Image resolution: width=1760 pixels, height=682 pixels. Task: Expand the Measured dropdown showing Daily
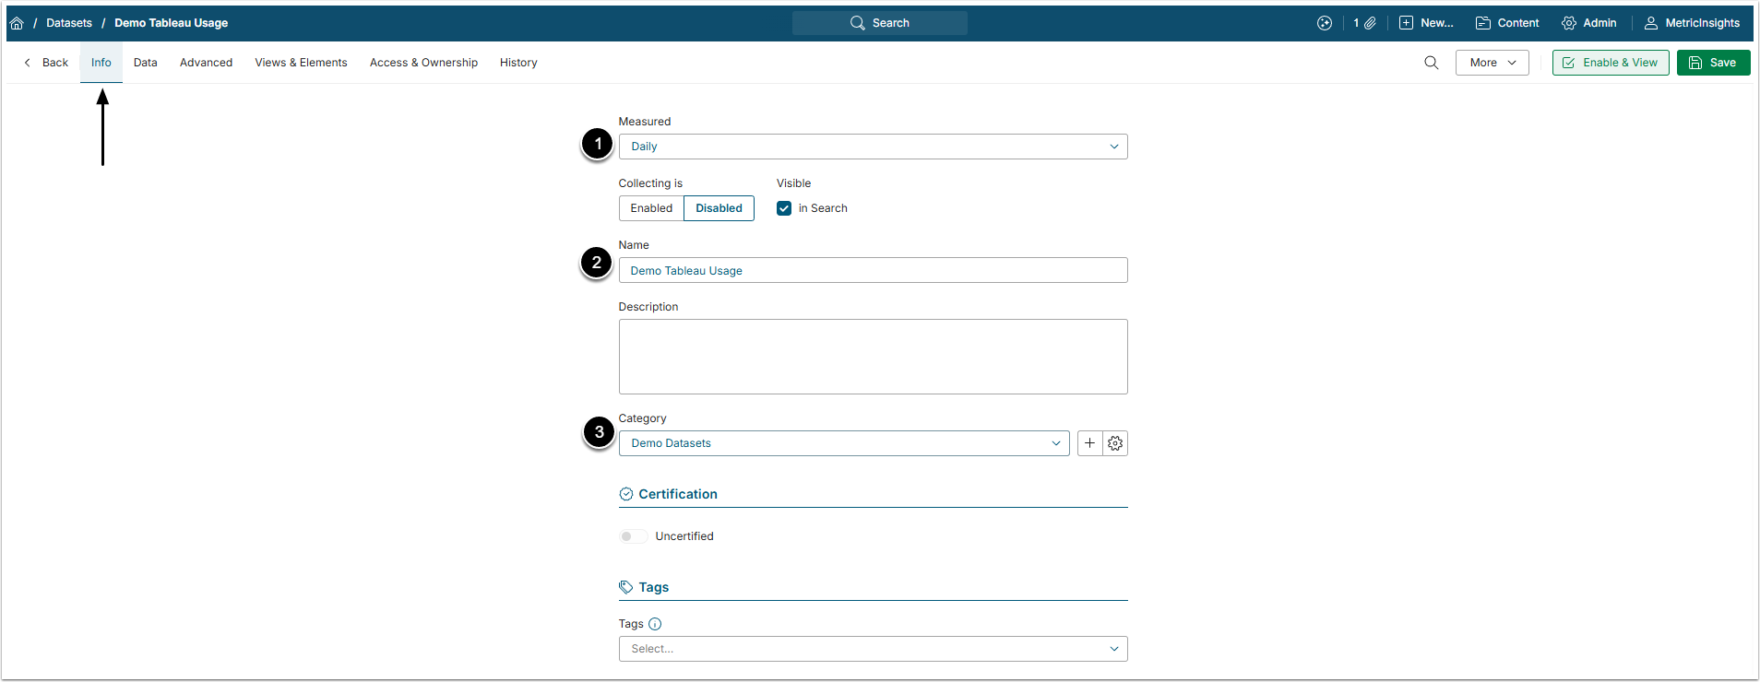coord(873,147)
